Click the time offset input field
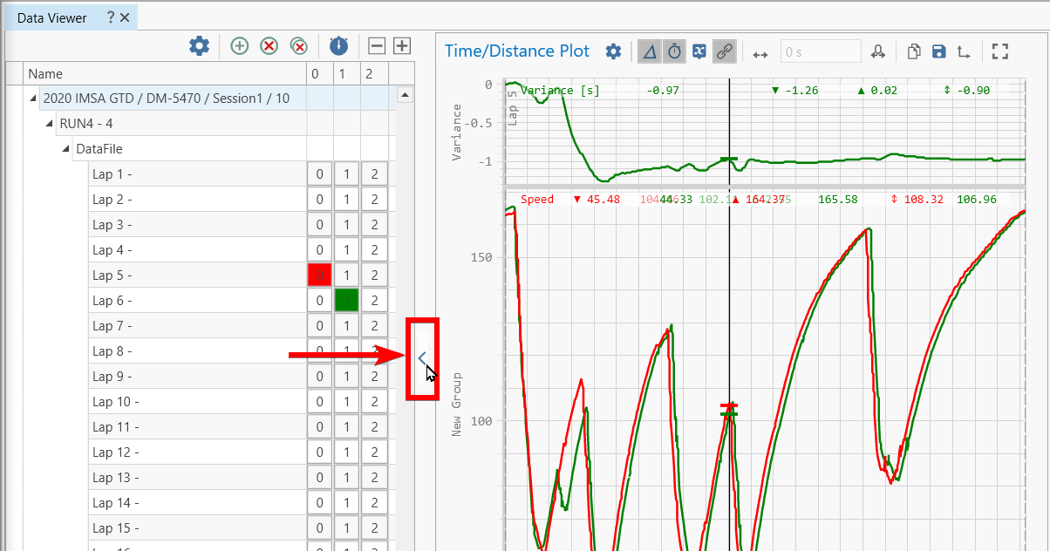This screenshot has width=1050, height=551. (820, 52)
